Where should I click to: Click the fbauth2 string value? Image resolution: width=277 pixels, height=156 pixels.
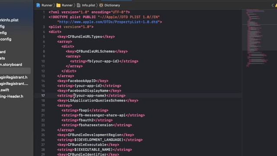pos(86,120)
